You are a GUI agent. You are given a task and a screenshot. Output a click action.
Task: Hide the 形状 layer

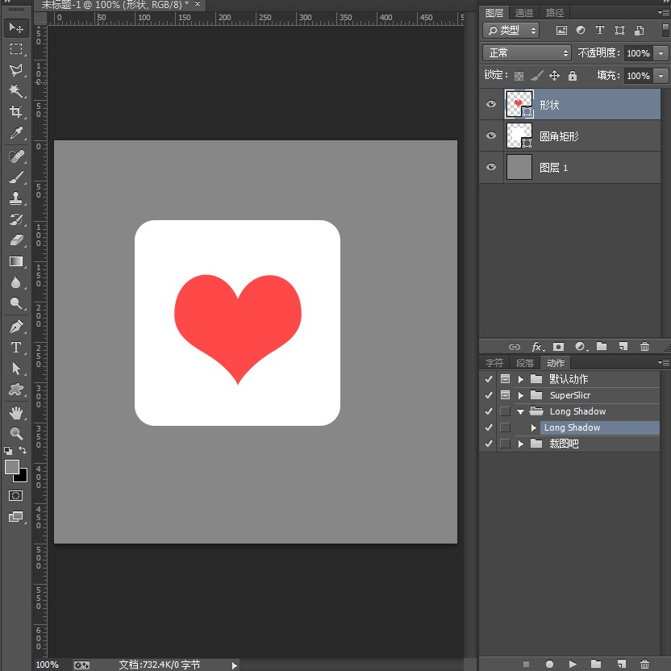point(491,105)
